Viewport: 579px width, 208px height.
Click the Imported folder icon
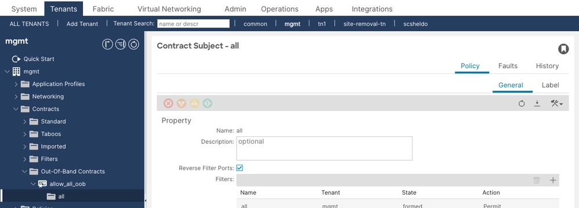point(34,146)
